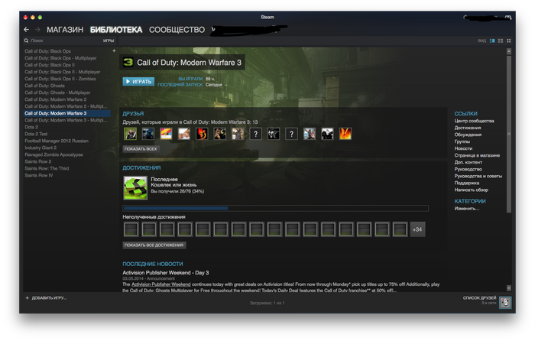The image size is (535, 341).
Task: Click ПОКАЗАТЬ ВСЕХ friends button
Action: point(141,149)
